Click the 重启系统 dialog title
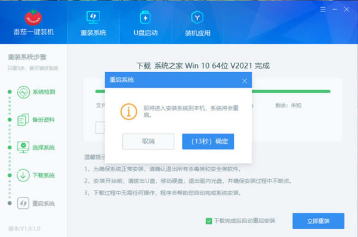Screen dimensions: 358x237 coord(122,80)
